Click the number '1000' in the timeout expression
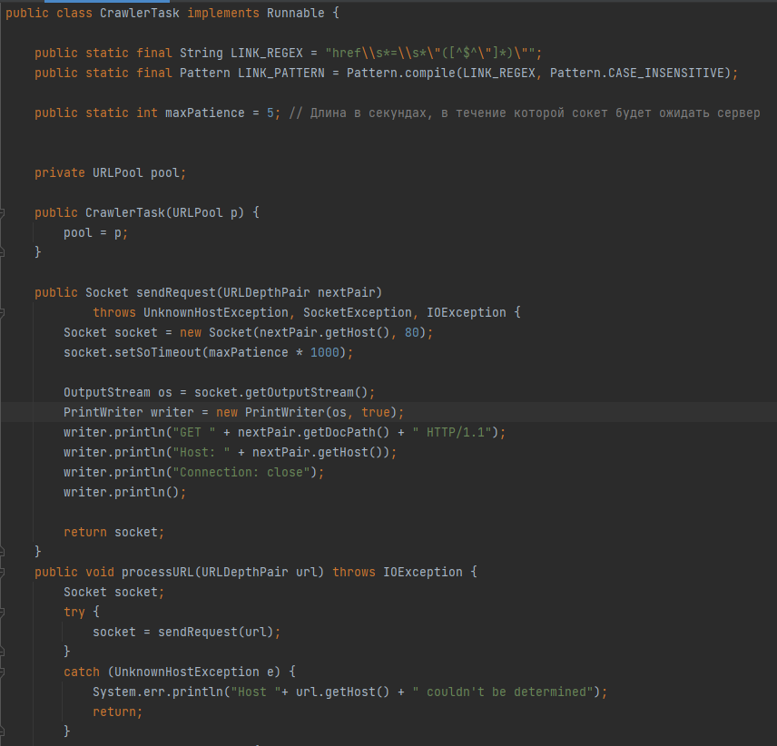The height and width of the screenshot is (746, 777). (325, 353)
